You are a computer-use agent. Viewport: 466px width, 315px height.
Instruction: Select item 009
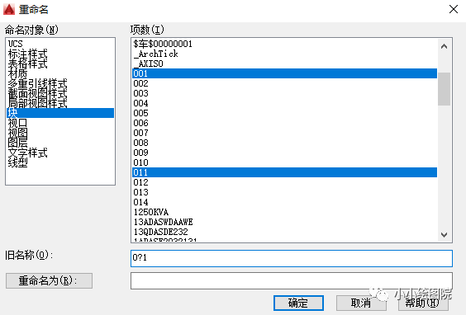(284, 153)
